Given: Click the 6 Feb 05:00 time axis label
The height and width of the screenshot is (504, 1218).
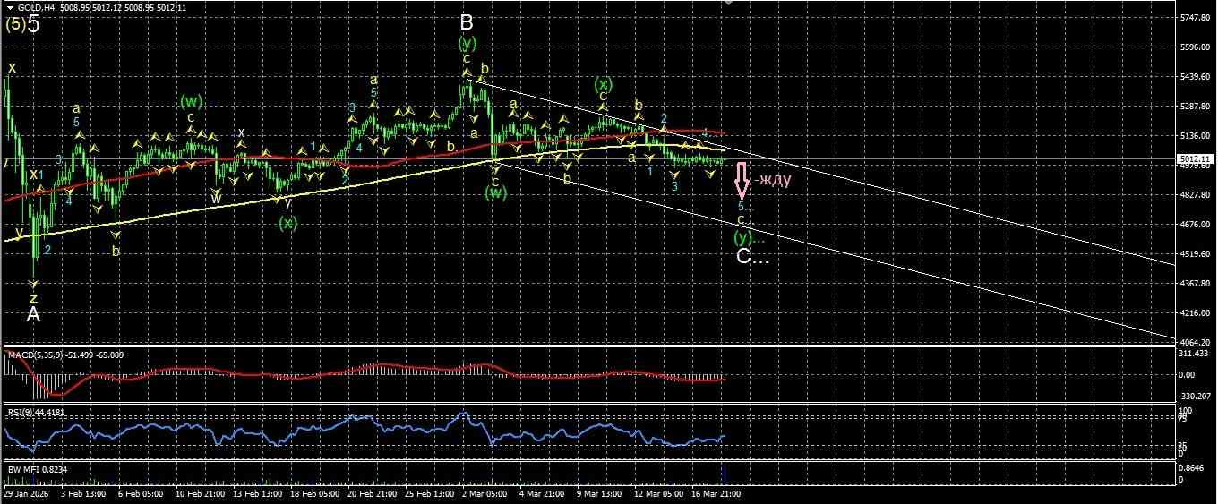Looking at the screenshot, I should [141, 493].
